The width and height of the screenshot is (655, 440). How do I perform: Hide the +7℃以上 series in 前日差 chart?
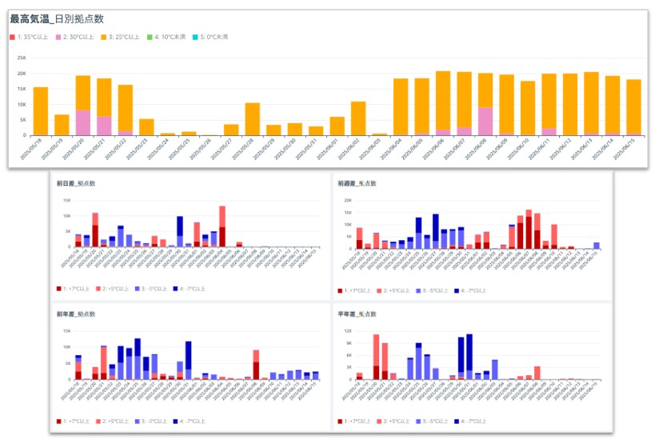pyautogui.click(x=77, y=288)
